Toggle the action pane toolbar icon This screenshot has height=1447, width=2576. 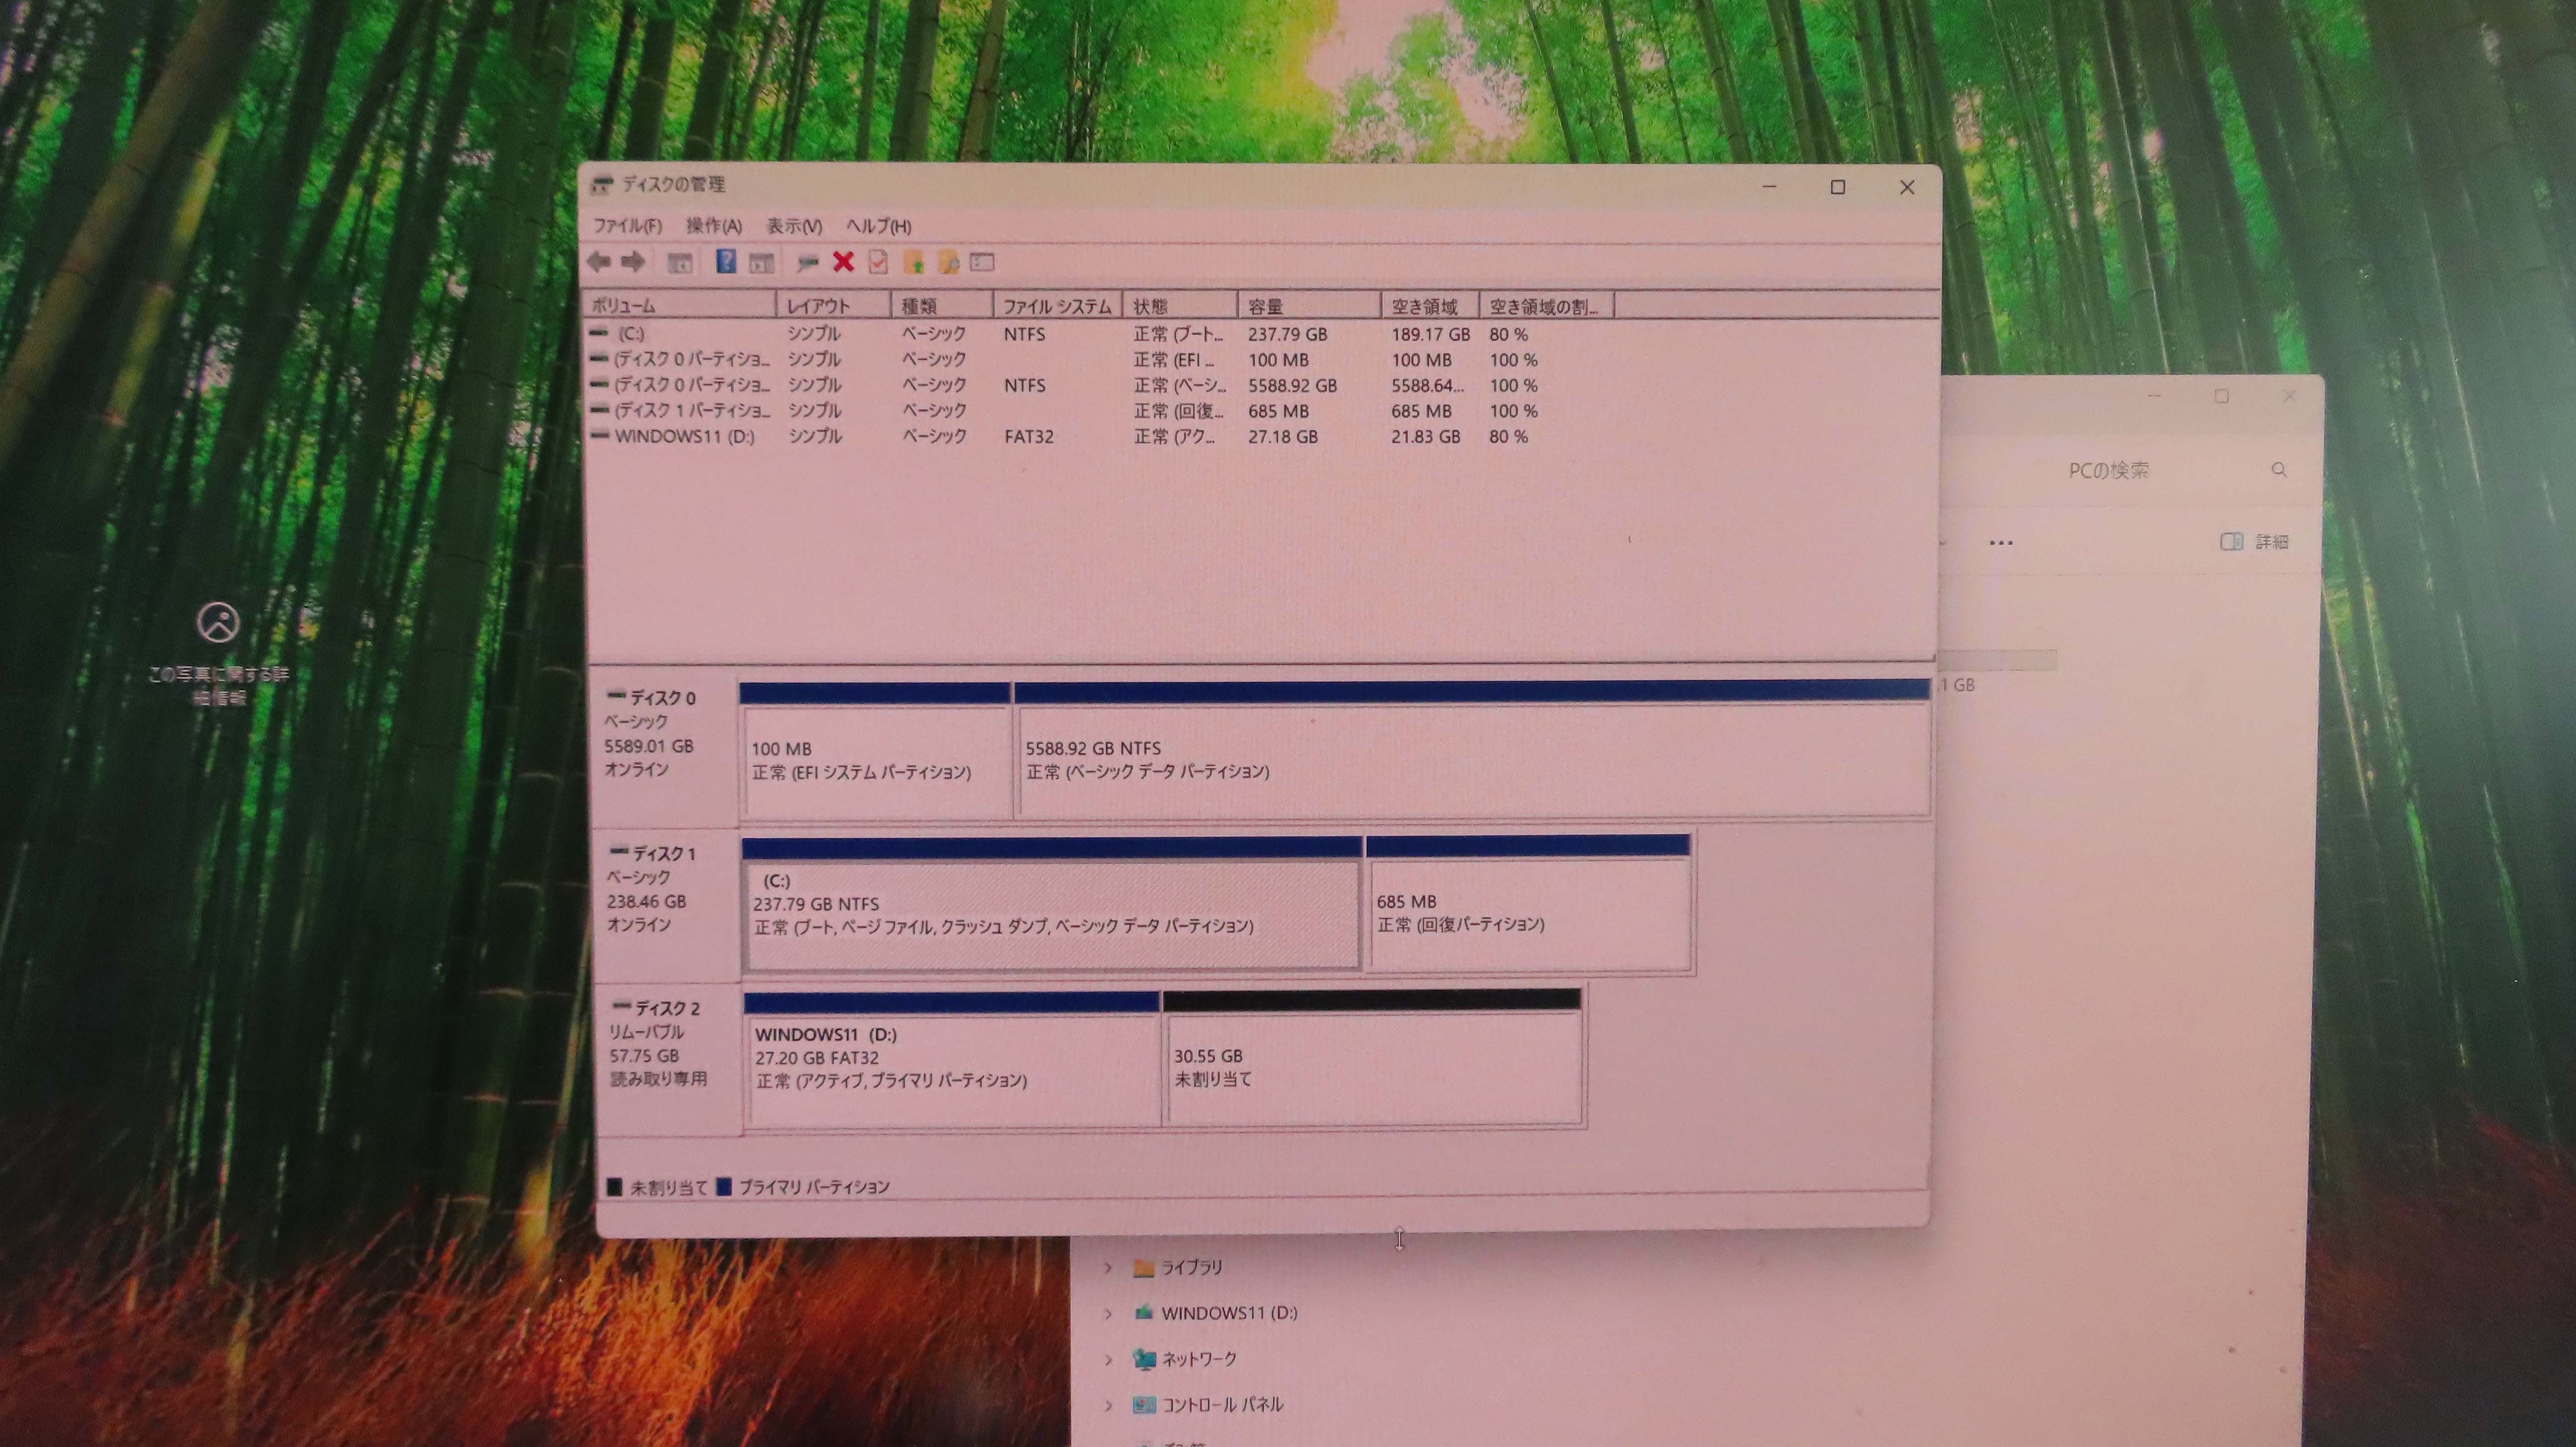[x=762, y=263]
